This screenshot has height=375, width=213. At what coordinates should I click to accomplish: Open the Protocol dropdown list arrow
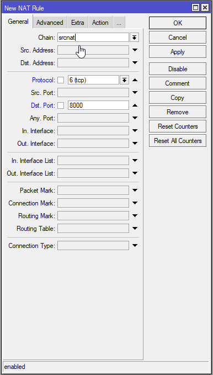[124, 80]
